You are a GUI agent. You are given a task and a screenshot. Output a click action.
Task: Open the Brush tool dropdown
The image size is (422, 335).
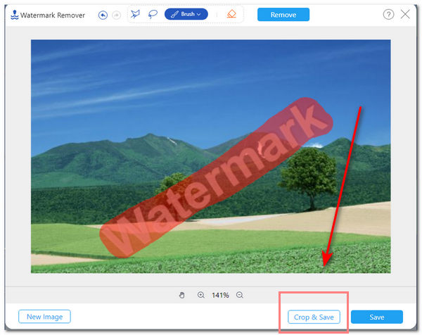186,14
